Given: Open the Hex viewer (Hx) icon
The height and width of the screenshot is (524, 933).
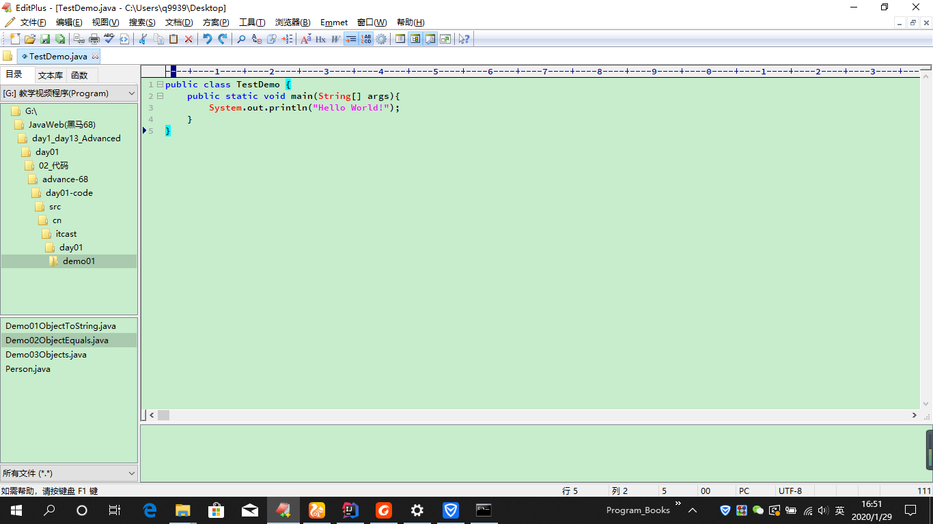Looking at the screenshot, I should (x=321, y=39).
